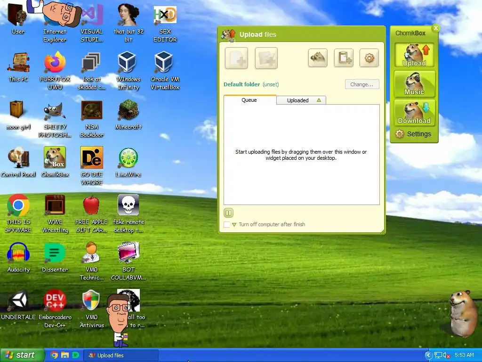Screen dimensions: 482x362
Task: Click the triangle arrow on Uploaded tab
Action: (x=319, y=100)
